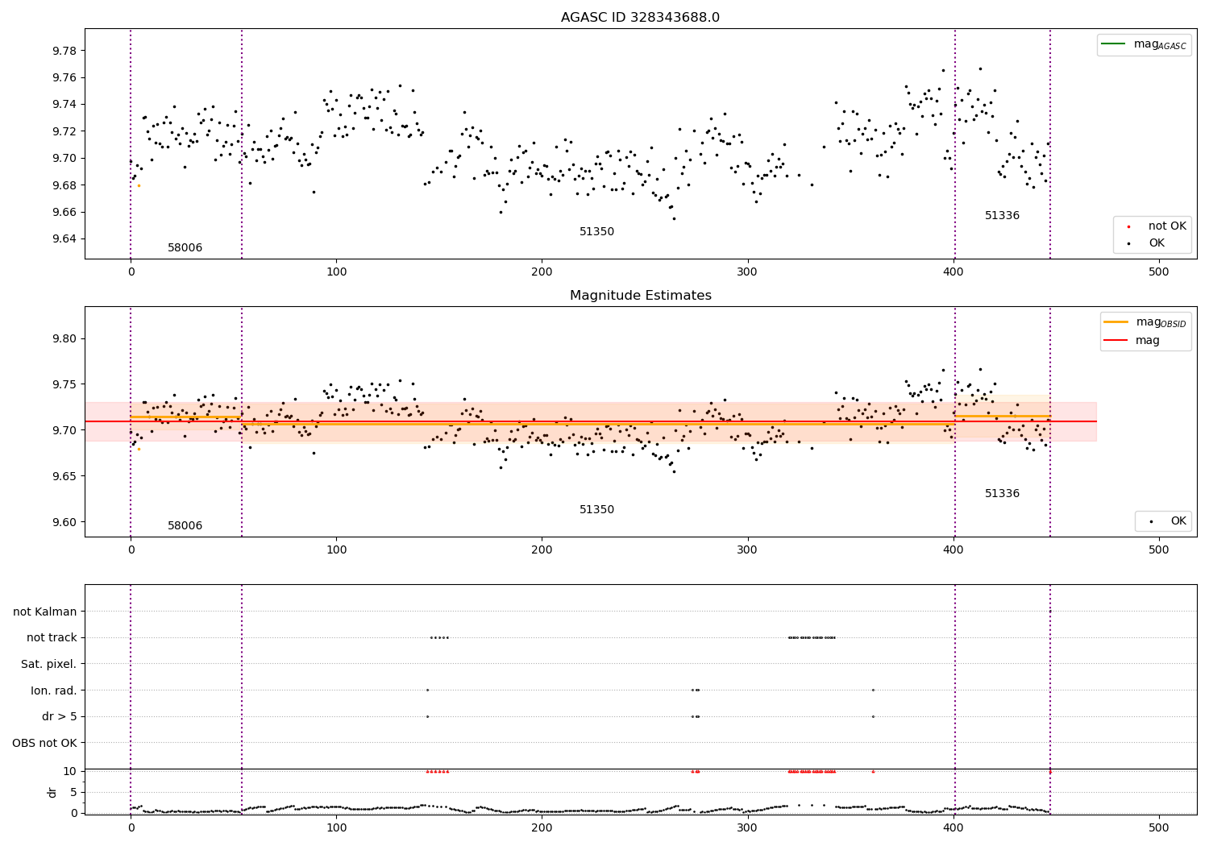
Task: Click the 100 x-axis tick under the bottom plot
Action: (x=336, y=828)
